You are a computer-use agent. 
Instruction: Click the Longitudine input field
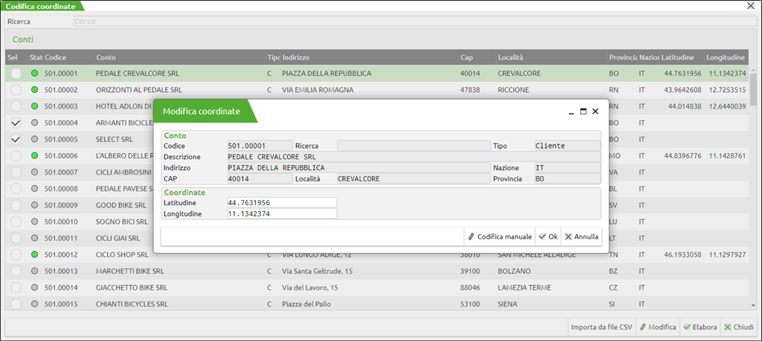[282, 214]
